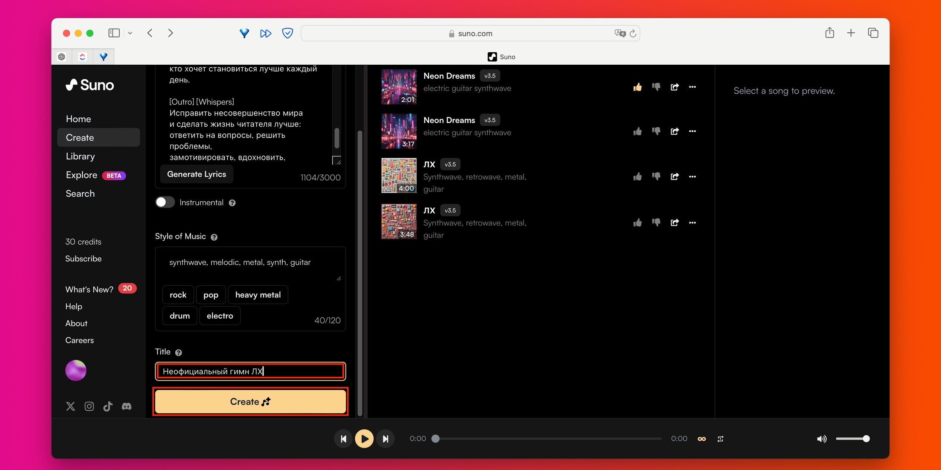This screenshot has height=470, width=941.
Task: Share the ЛХ song lasting 3:48
Action: [x=675, y=223]
